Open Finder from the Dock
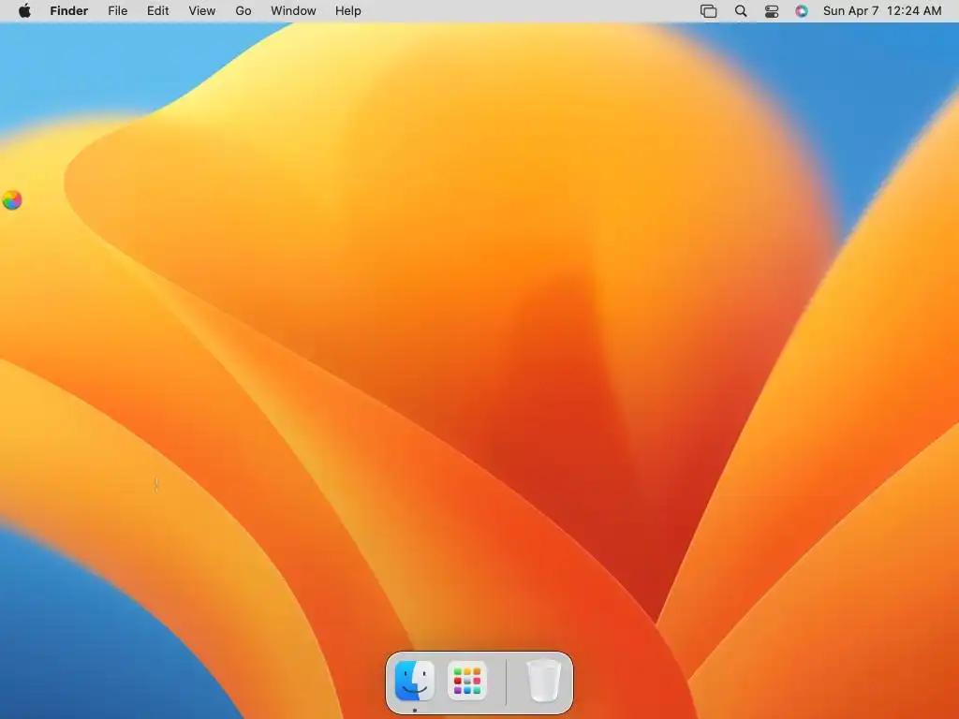959x719 pixels. [x=415, y=681]
